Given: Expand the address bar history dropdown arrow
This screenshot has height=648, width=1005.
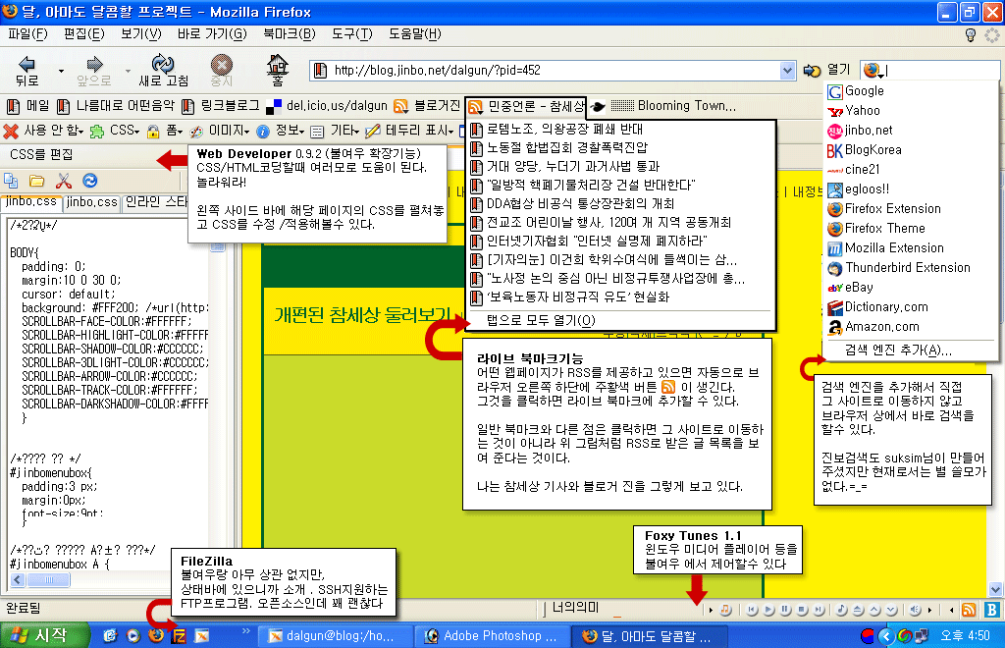Looking at the screenshot, I should tap(787, 71).
